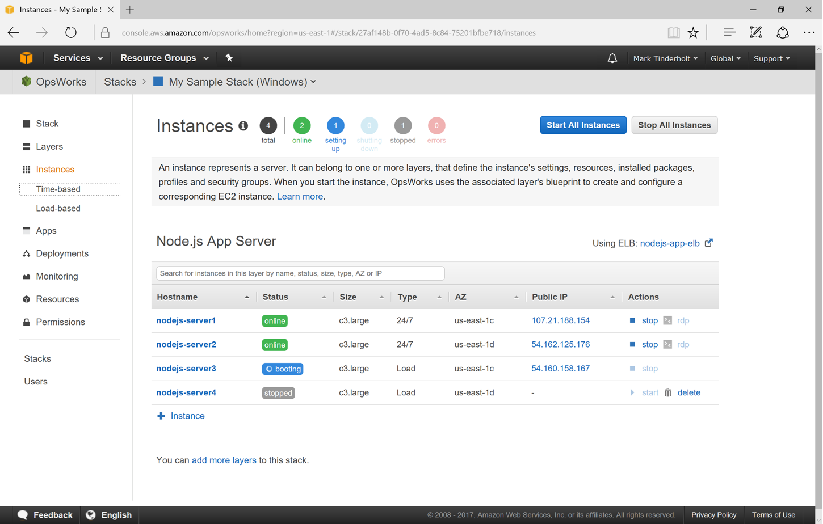823x524 pixels.
Task: Open Monitoring section
Action: click(57, 276)
